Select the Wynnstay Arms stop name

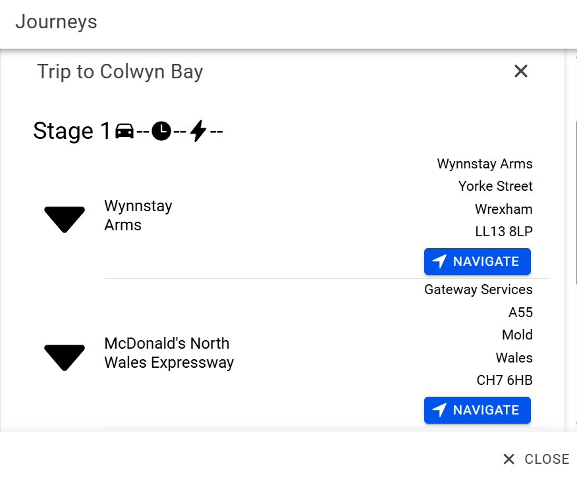click(x=138, y=216)
